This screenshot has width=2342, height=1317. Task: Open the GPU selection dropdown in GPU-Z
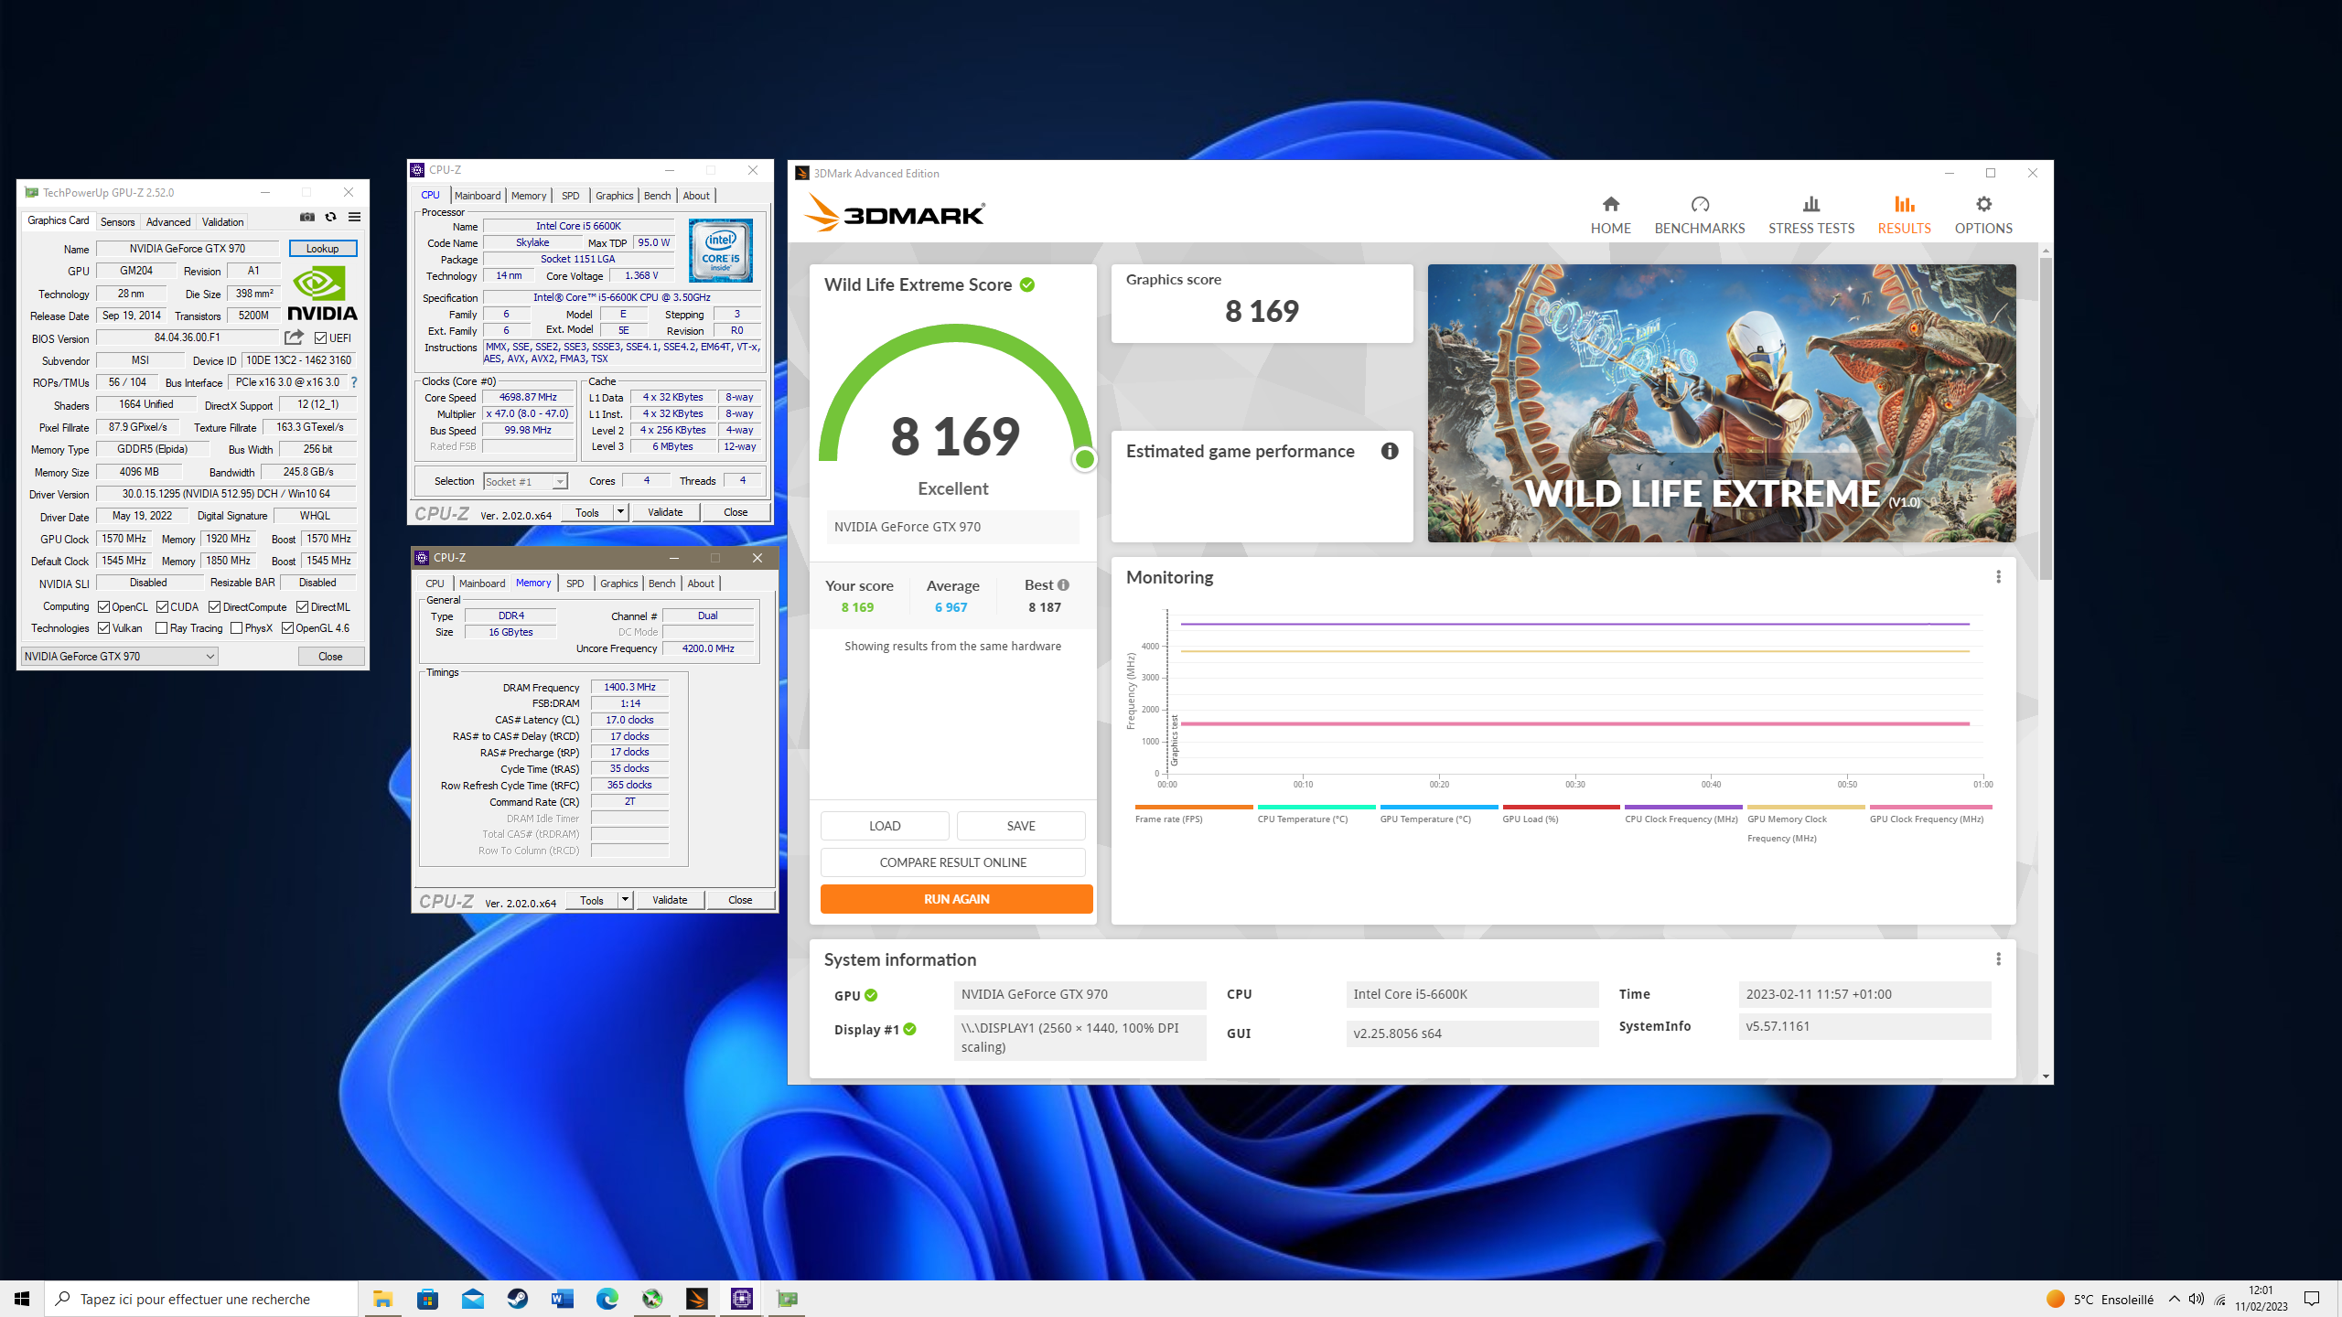pyautogui.click(x=120, y=656)
